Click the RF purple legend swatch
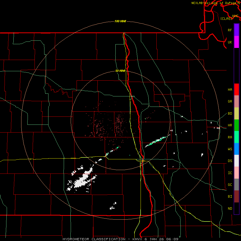The image size is (241, 241). [236, 30]
